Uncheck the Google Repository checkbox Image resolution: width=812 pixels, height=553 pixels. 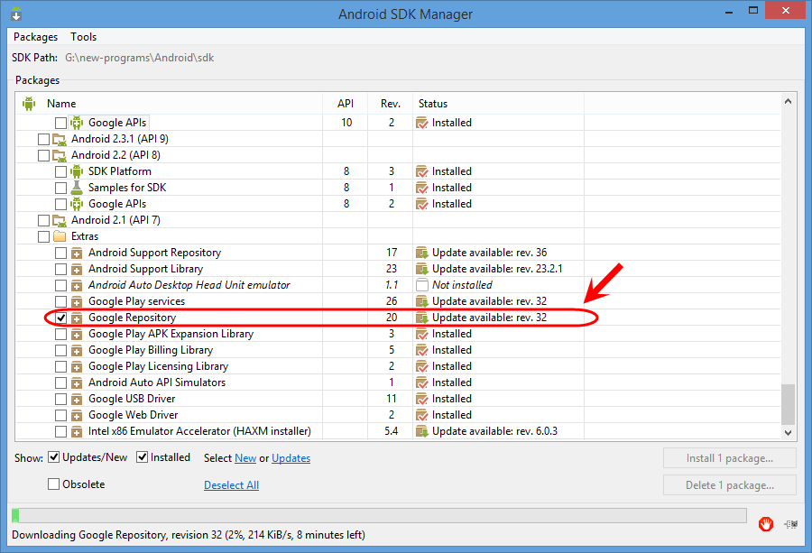tap(61, 318)
